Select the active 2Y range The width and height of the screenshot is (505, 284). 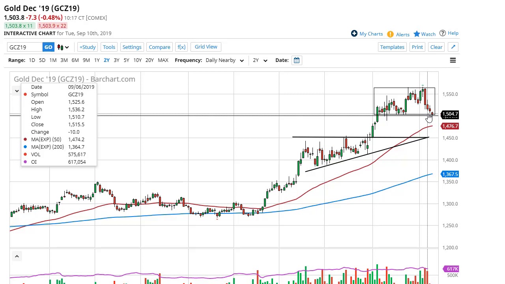[x=107, y=60]
